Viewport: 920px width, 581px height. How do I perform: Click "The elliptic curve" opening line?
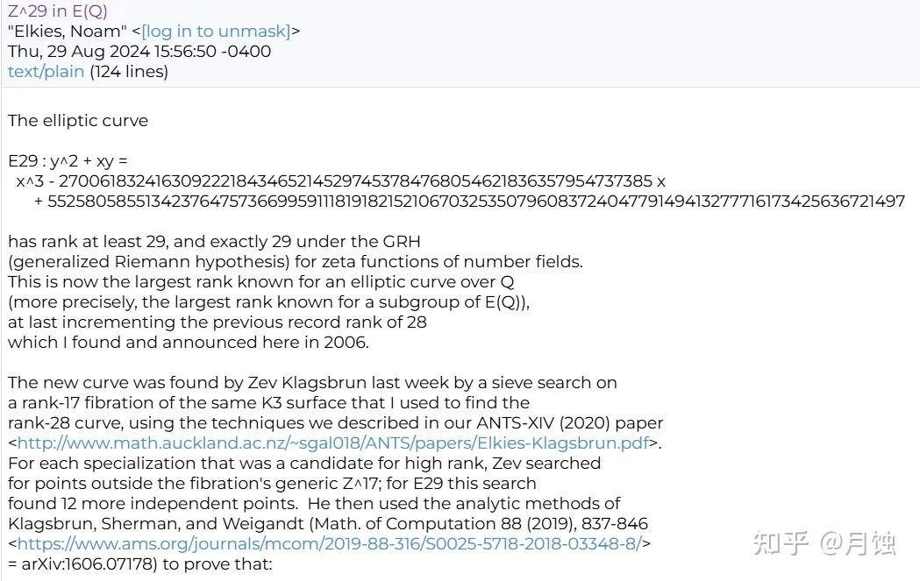pos(77,121)
